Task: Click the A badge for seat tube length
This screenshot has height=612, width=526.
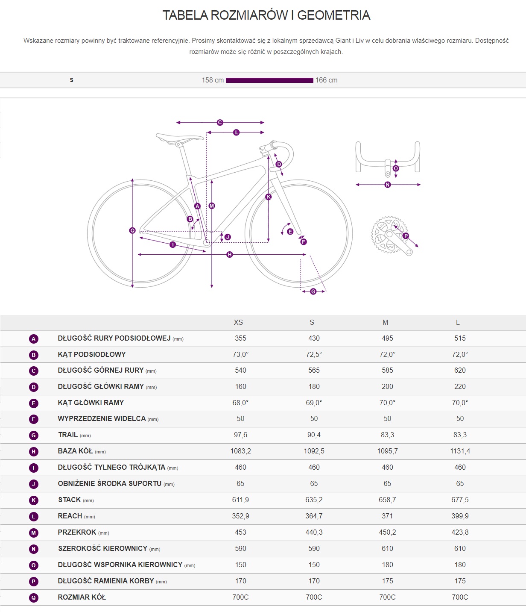Action: (x=34, y=339)
